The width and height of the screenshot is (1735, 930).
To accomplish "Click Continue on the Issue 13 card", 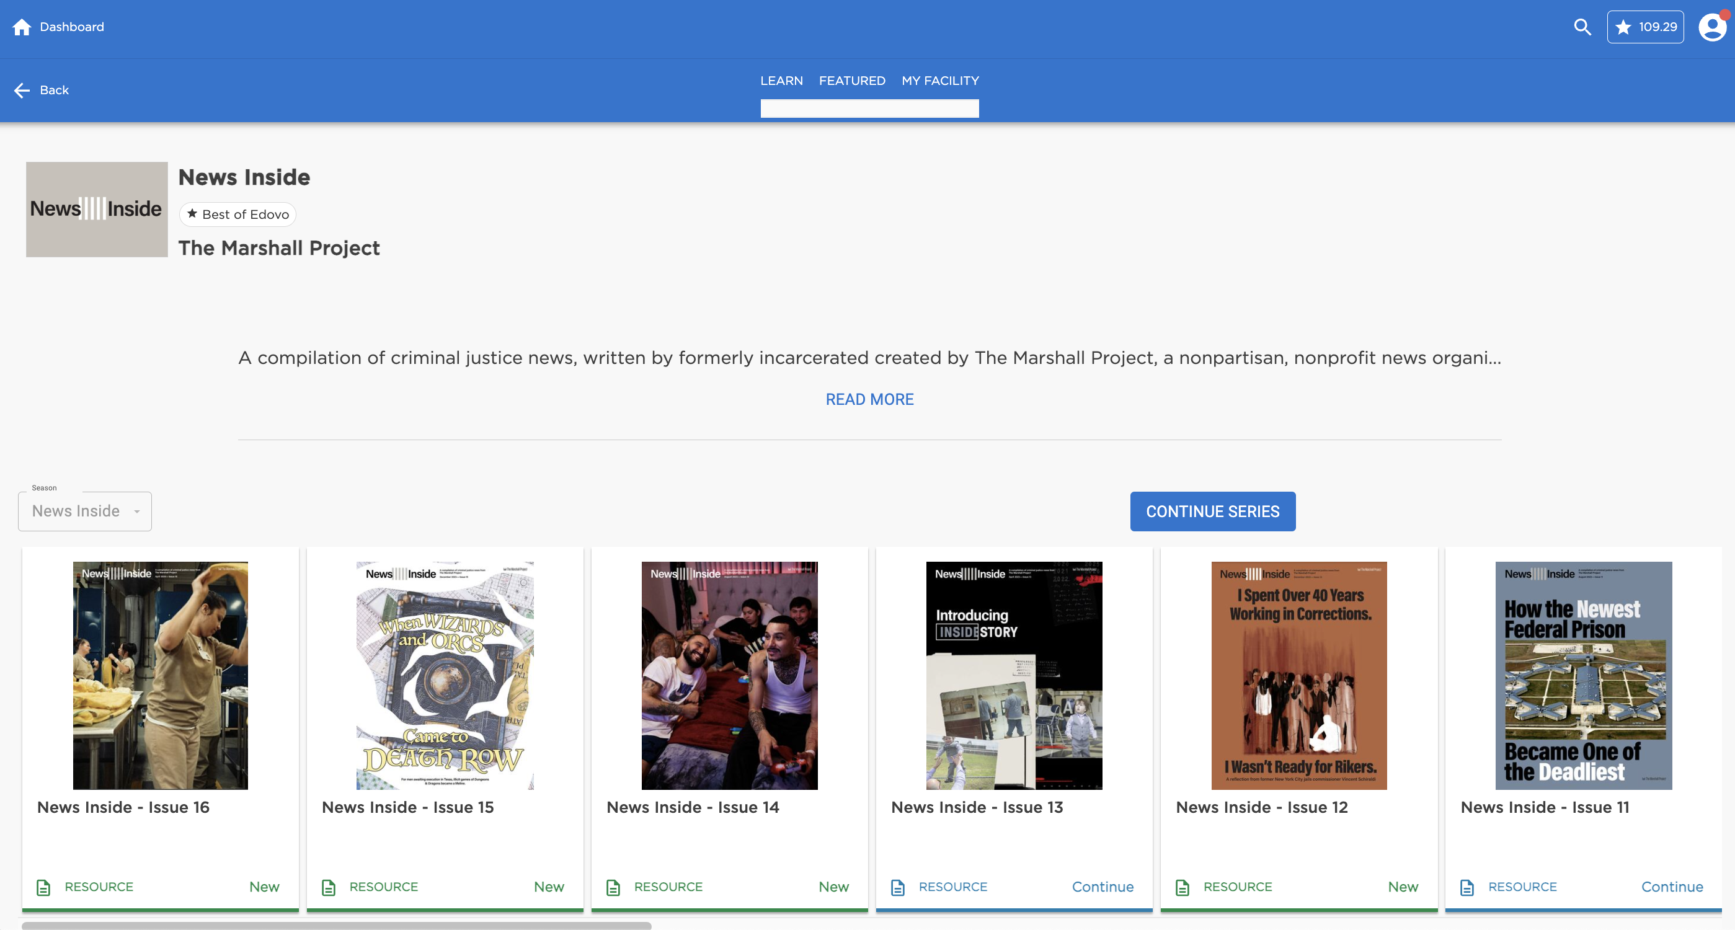I will coord(1103,887).
